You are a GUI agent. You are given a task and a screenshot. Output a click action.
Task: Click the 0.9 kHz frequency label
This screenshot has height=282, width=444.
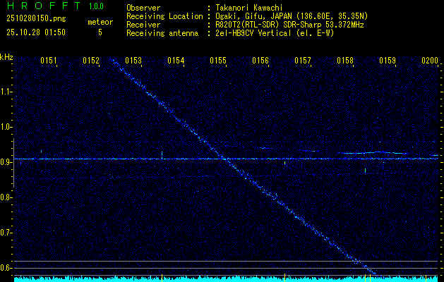point(6,162)
